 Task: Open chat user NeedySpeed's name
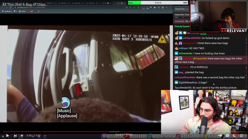tap(182, 27)
